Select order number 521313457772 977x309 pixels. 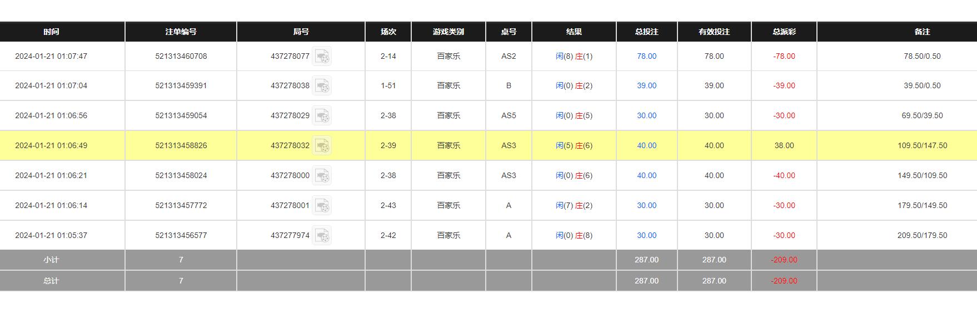pos(181,206)
